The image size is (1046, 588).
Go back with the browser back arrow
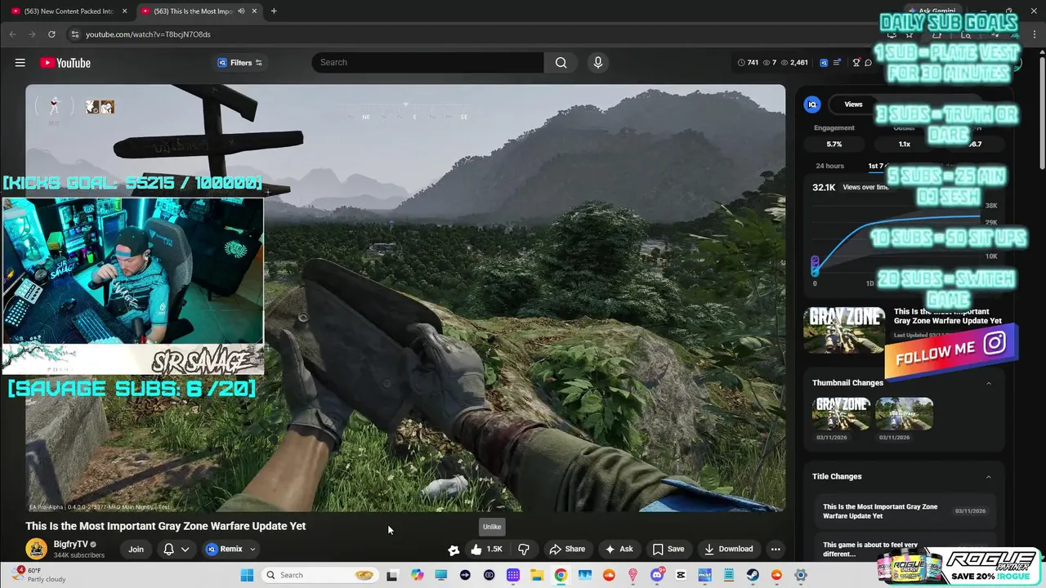point(12,34)
